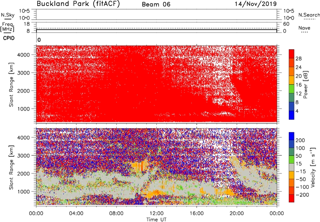
Task: Click the '-200' tick on the velocity colorbar
Action: (302, 195)
